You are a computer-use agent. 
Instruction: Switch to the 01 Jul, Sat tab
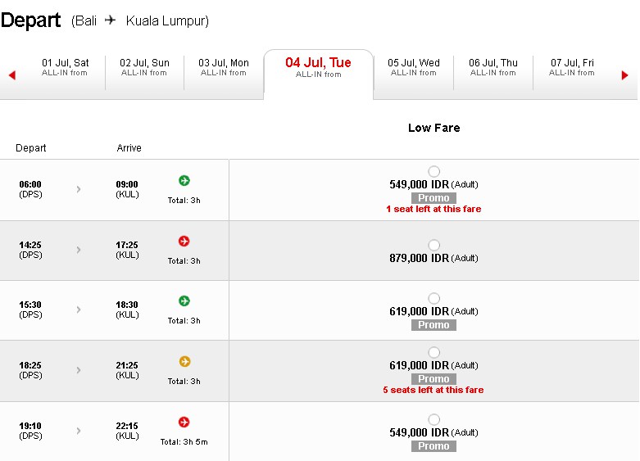pos(65,68)
